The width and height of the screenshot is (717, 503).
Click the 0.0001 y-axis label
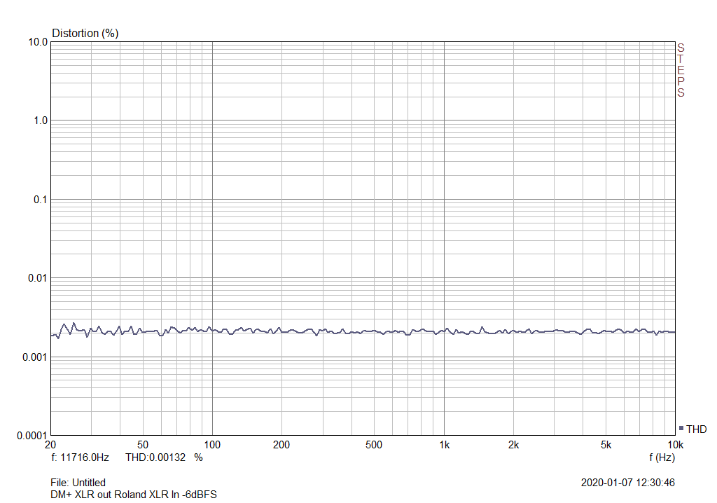click(32, 436)
